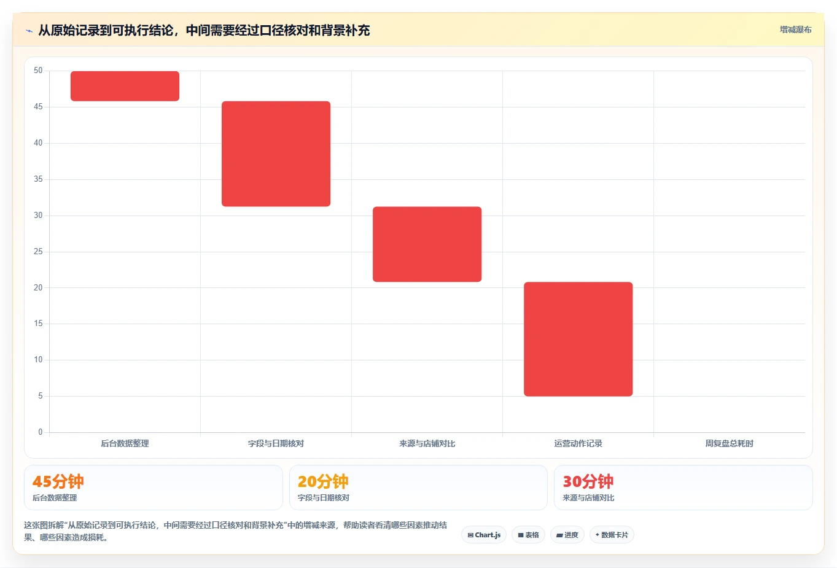837x568 pixels.
Task: Open the 20分钟 data card
Action: (x=418, y=488)
